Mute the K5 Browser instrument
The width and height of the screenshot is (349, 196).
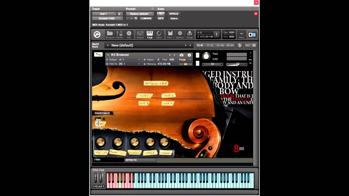(x=197, y=64)
